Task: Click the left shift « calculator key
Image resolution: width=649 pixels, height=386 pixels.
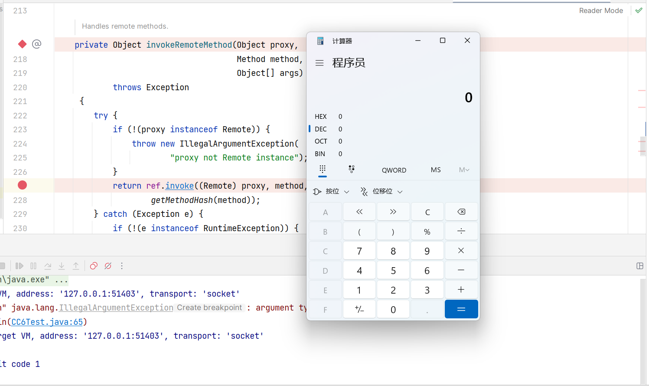Action: click(359, 212)
